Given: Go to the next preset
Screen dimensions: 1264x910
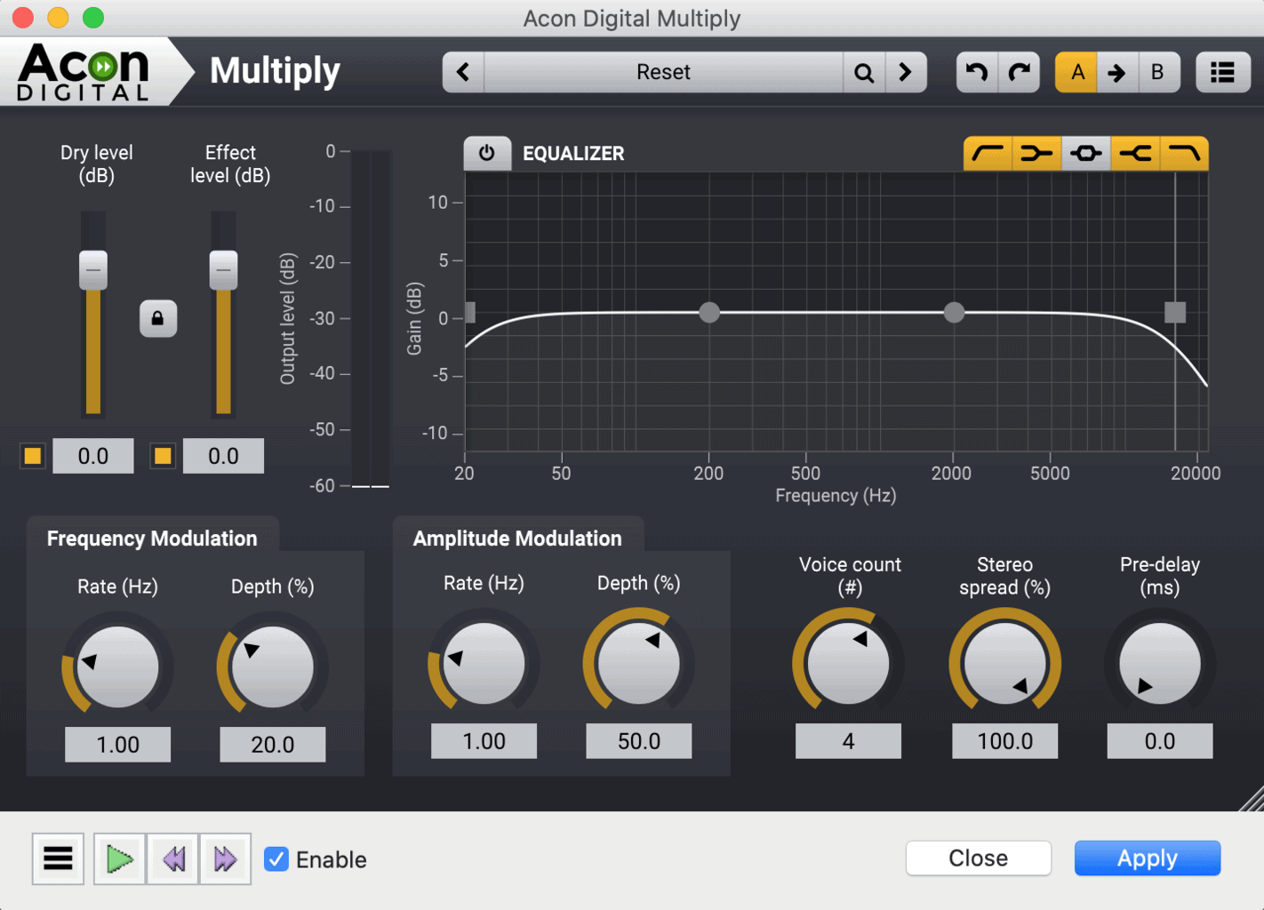Looking at the screenshot, I should (x=906, y=72).
